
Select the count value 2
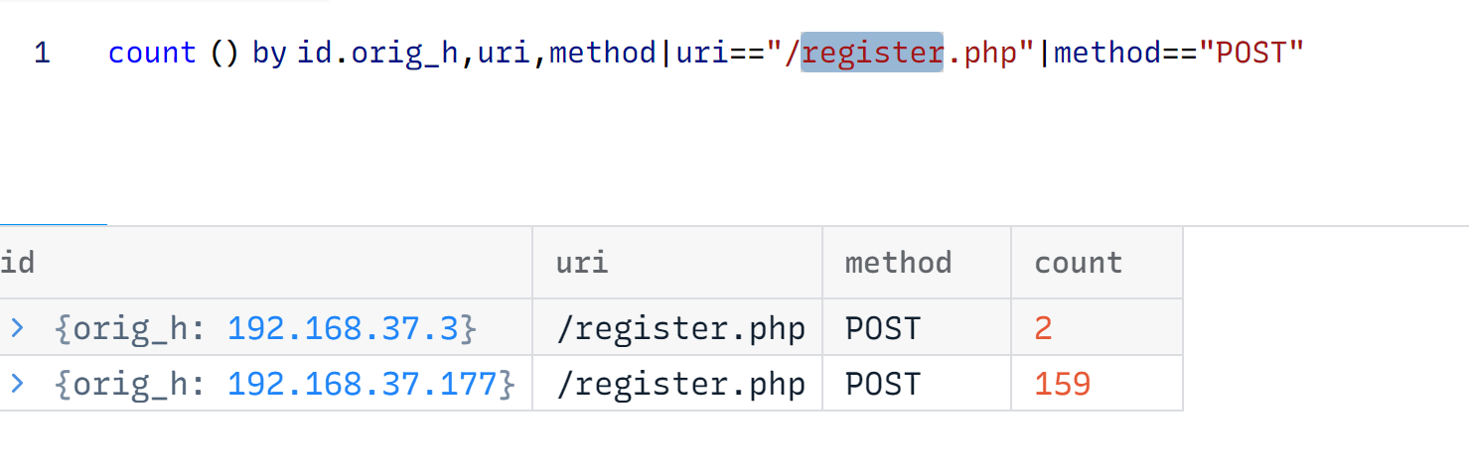(1043, 328)
